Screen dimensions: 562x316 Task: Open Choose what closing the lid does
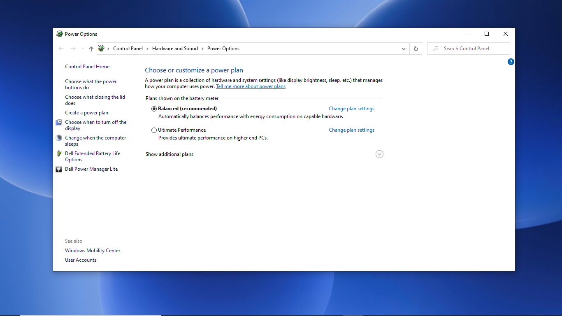point(95,100)
